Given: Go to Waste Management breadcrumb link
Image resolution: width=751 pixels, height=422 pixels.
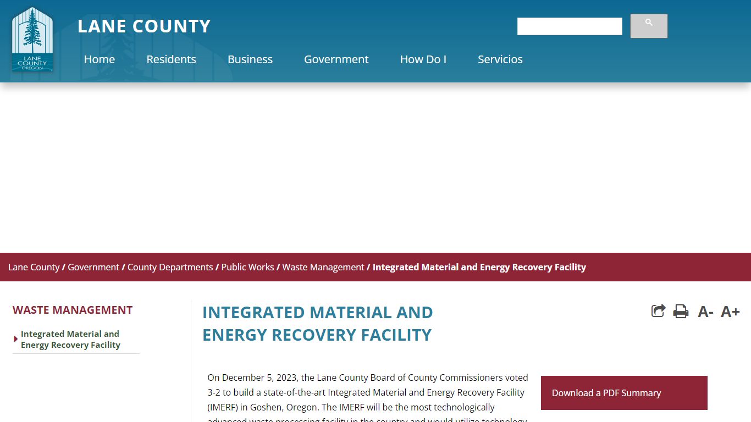Looking at the screenshot, I should (x=323, y=267).
